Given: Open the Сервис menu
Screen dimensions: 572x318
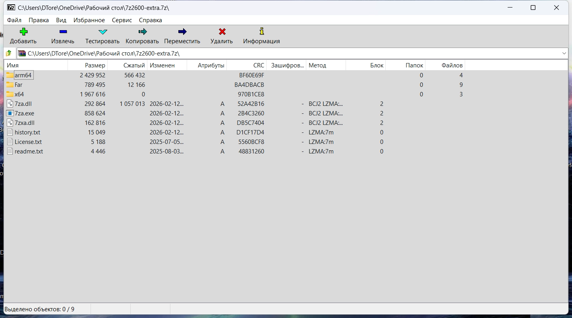Looking at the screenshot, I should pos(122,20).
